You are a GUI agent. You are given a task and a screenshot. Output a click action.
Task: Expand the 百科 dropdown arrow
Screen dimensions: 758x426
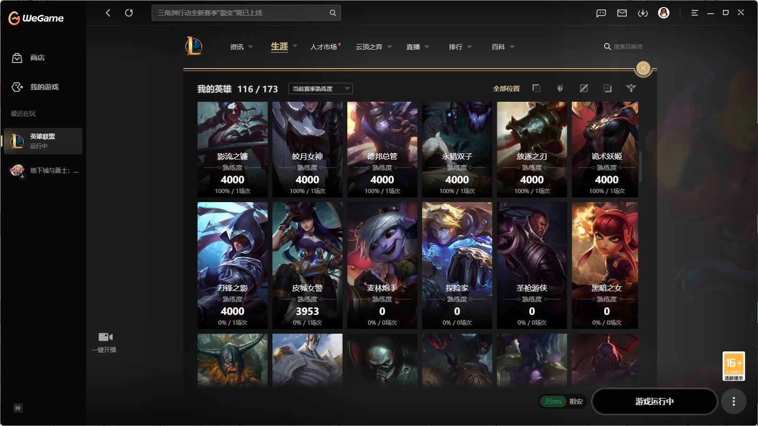[512, 47]
